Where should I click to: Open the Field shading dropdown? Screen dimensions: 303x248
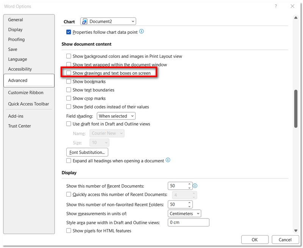pyautogui.click(x=116, y=116)
